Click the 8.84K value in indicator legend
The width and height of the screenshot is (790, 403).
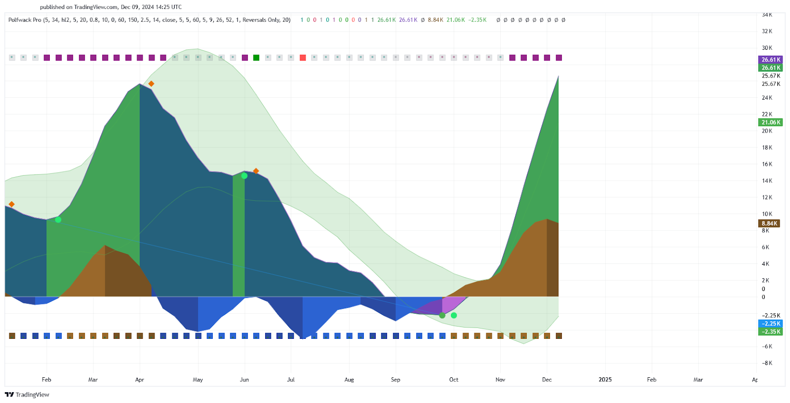pyautogui.click(x=435, y=20)
